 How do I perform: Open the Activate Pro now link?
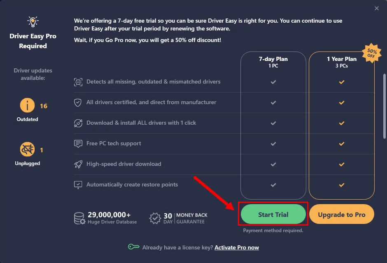[x=236, y=247]
